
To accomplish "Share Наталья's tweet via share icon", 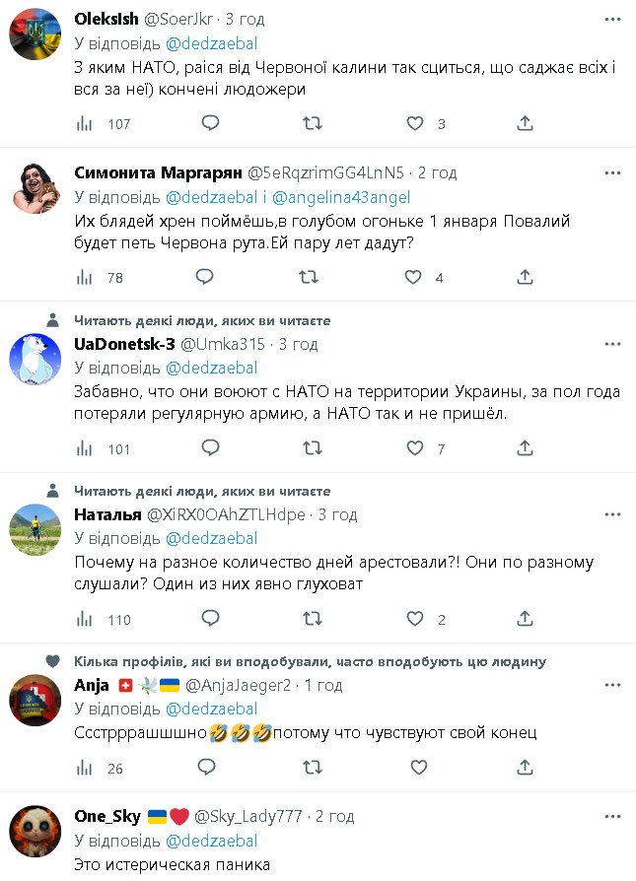I will pos(526,620).
